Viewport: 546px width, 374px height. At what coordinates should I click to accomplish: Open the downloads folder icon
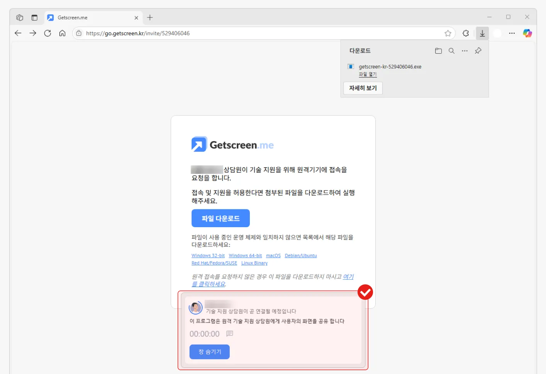coord(438,50)
